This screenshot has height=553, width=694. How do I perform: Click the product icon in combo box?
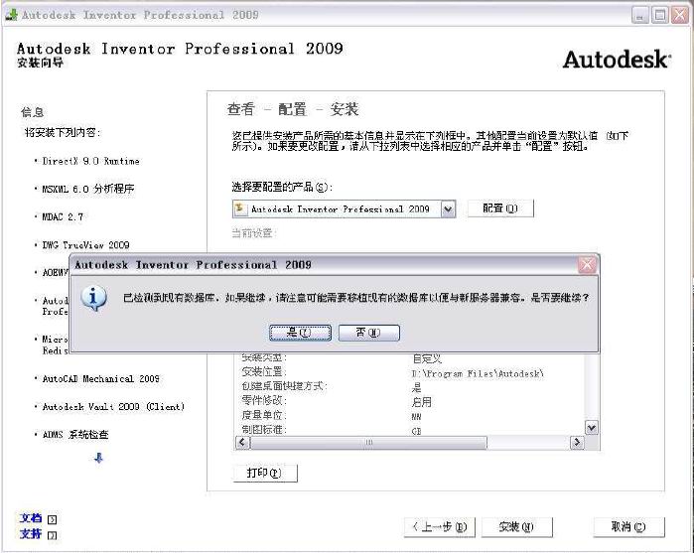point(240,208)
